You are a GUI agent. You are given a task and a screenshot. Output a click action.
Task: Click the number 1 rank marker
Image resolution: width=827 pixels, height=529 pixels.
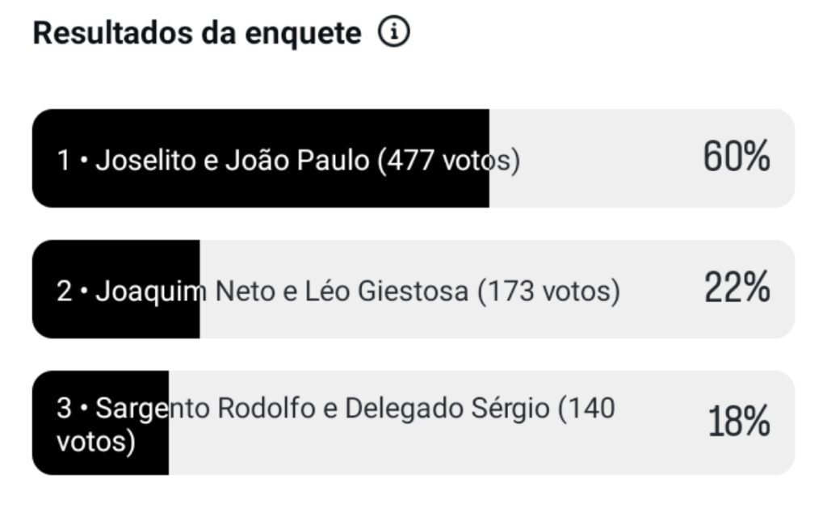63,160
